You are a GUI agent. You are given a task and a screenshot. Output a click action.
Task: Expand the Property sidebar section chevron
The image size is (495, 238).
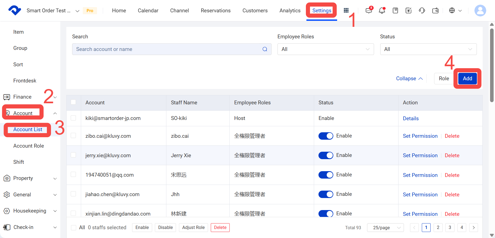(x=55, y=179)
